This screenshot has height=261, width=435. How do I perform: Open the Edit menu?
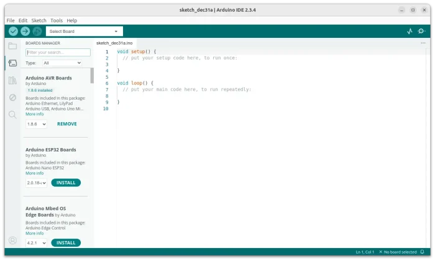(23, 20)
